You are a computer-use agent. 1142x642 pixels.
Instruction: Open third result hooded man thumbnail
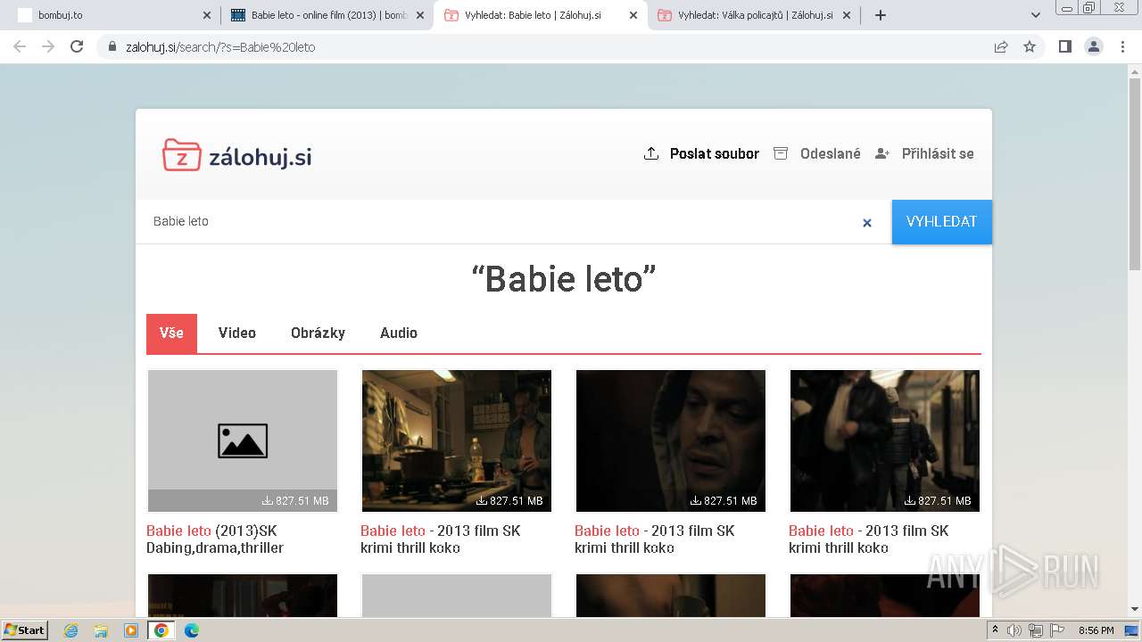pyautogui.click(x=671, y=440)
